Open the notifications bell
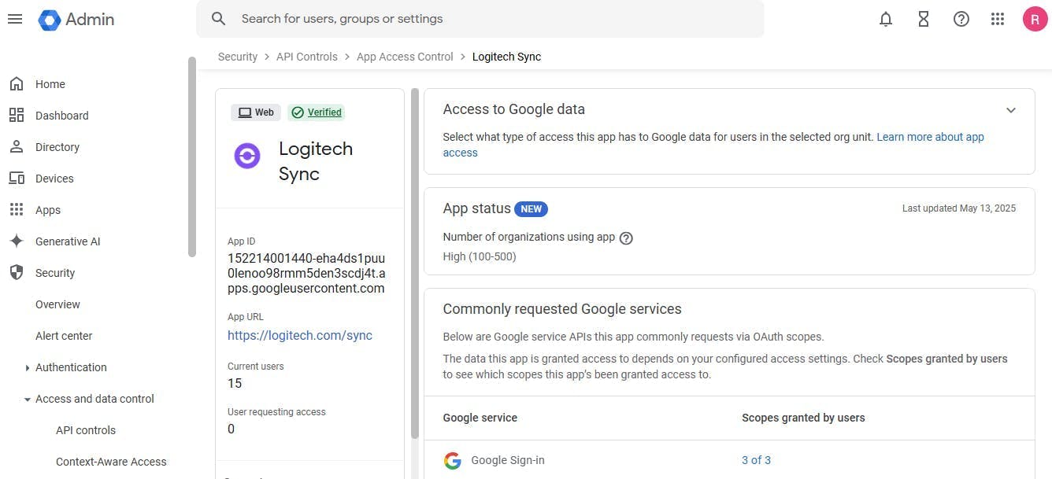This screenshot has width=1052, height=479. pos(886,19)
